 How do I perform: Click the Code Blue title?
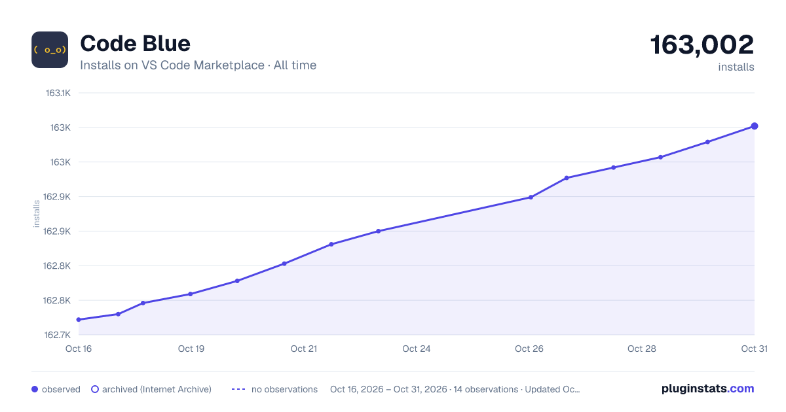point(136,44)
